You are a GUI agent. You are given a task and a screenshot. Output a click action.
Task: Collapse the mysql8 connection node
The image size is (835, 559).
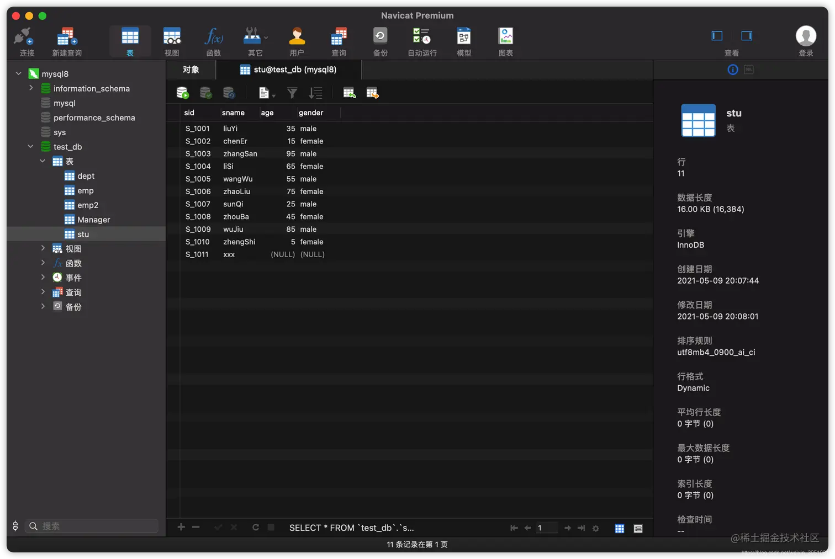tap(19, 73)
